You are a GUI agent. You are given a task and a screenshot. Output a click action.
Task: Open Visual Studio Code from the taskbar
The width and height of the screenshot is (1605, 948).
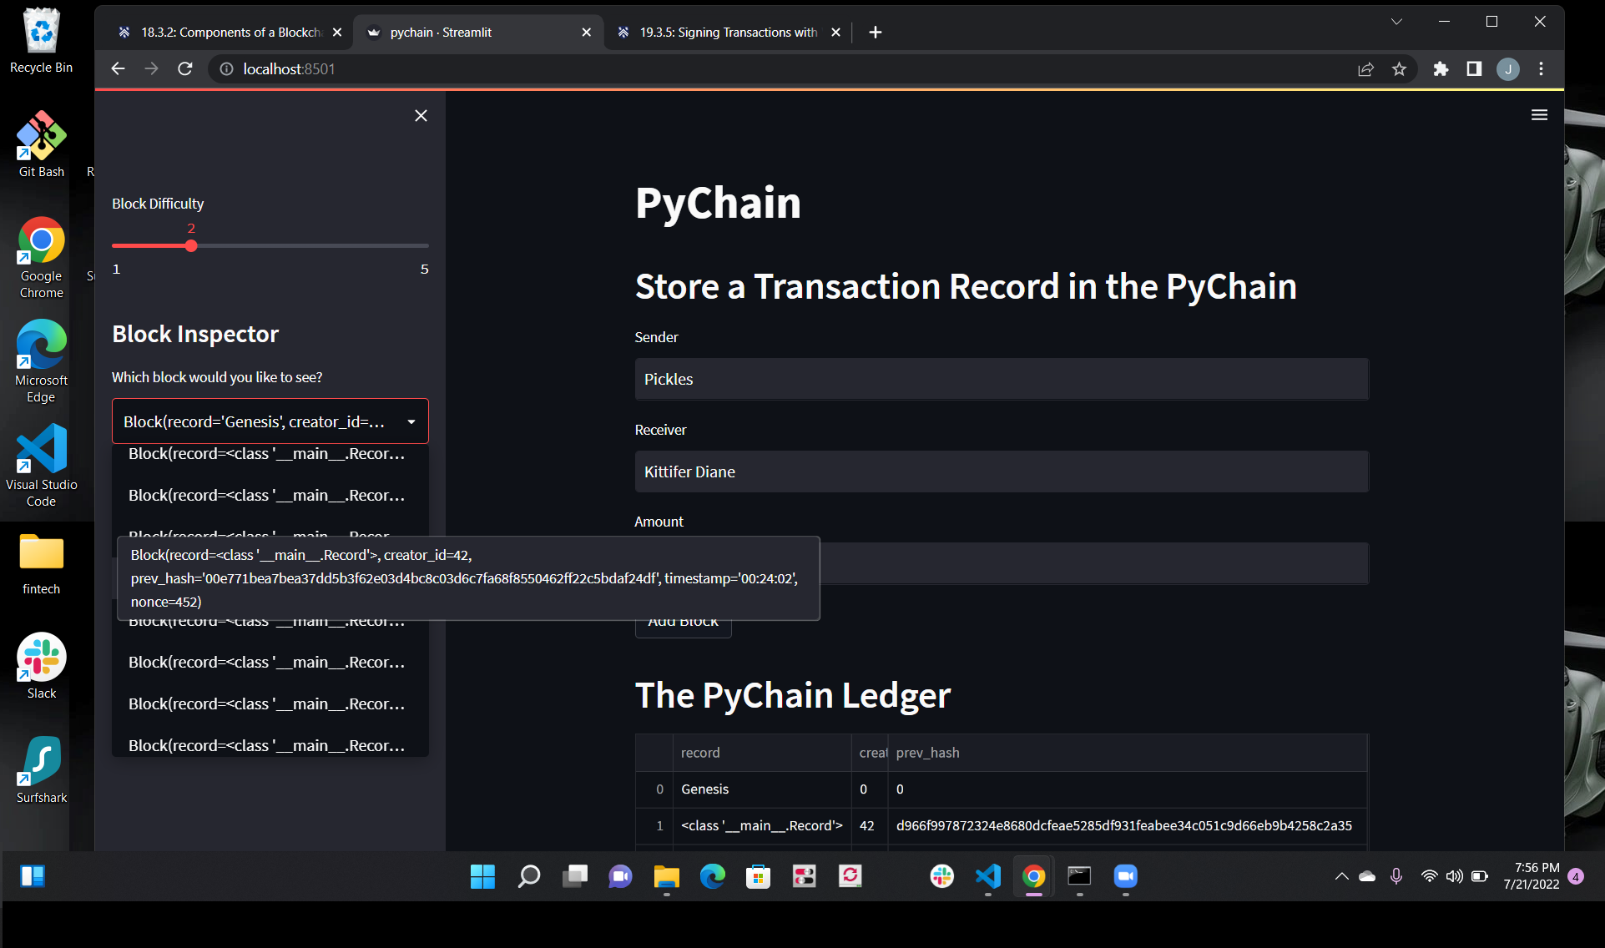(987, 876)
